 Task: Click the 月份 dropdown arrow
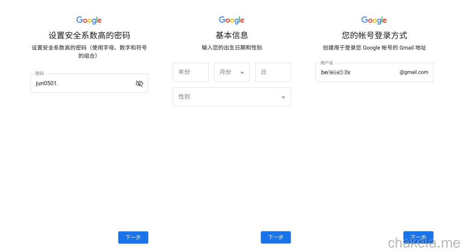click(x=242, y=73)
